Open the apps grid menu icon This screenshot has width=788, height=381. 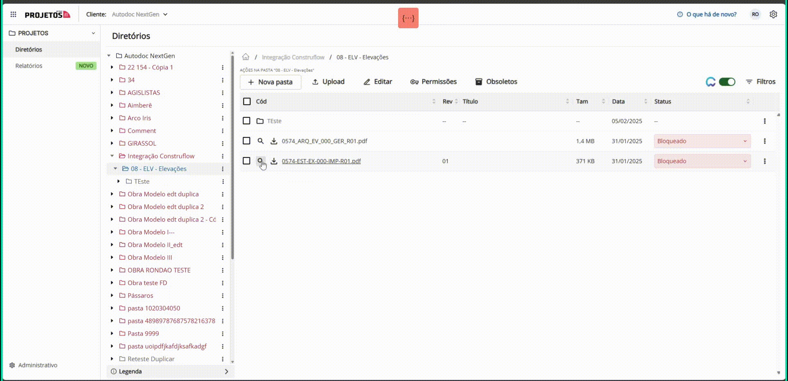point(13,14)
